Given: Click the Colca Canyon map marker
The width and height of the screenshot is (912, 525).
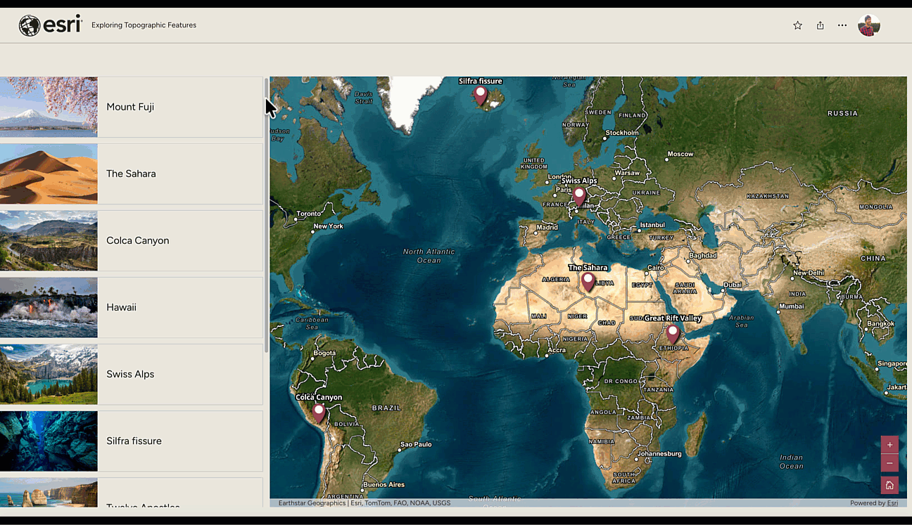Looking at the screenshot, I should (319, 413).
